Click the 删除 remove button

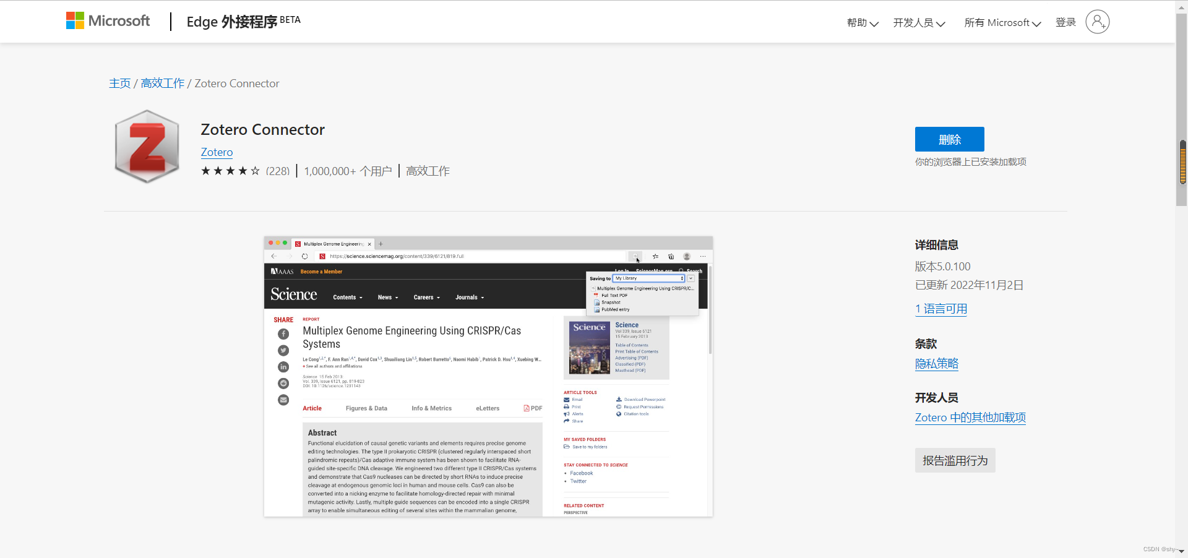(949, 139)
